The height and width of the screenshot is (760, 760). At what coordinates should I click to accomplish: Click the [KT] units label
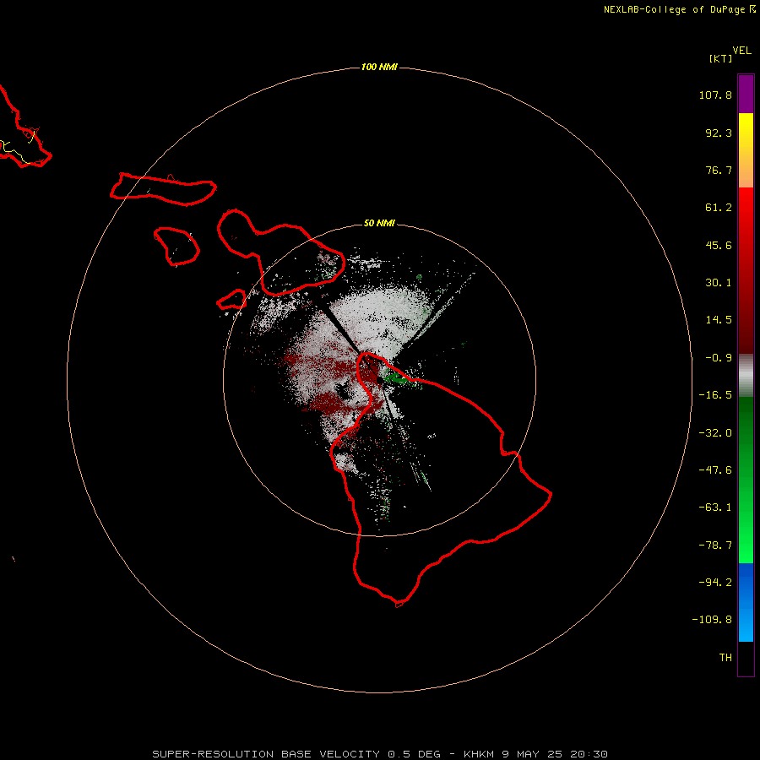click(x=721, y=58)
